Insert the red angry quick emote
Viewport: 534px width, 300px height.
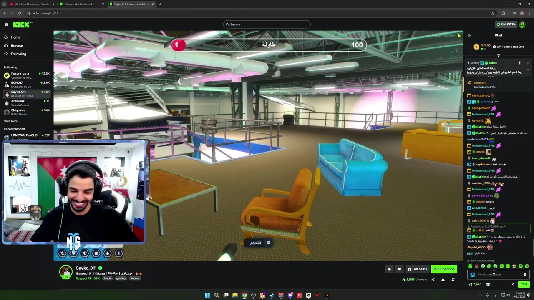tap(476, 266)
